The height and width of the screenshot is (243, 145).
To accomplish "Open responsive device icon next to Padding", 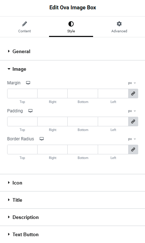I will (30, 111).
